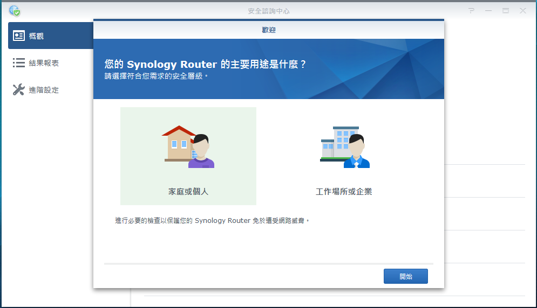
Task: Maximize the 安全諮詢中心 window
Action: (x=506, y=11)
